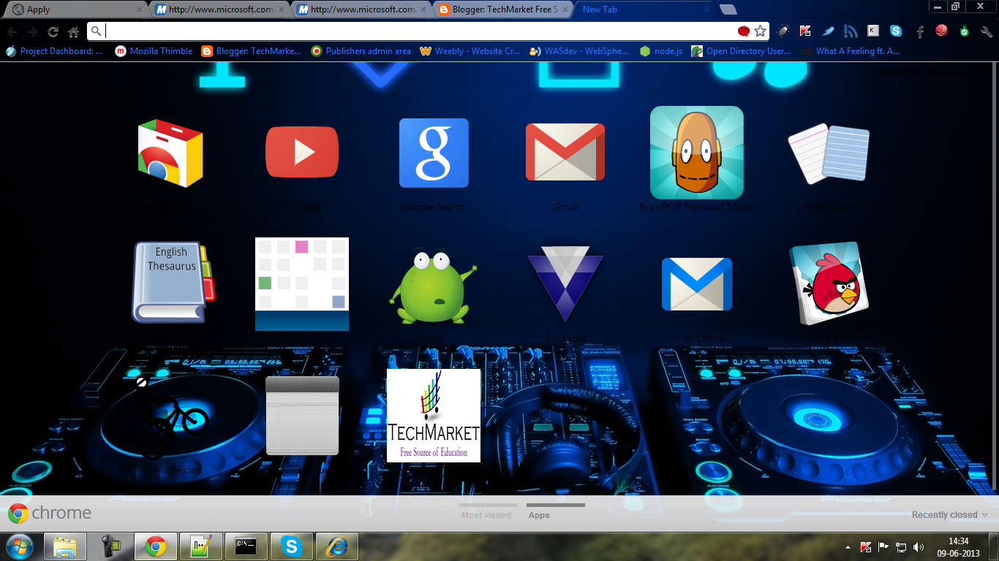The width and height of the screenshot is (999, 561).
Task: Click the browser Back arrow
Action: (12, 31)
